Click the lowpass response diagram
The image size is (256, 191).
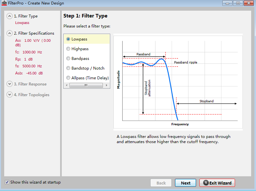pos(178,82)
